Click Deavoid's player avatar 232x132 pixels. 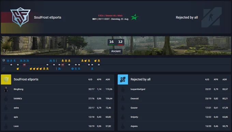(x=123, y=99)
